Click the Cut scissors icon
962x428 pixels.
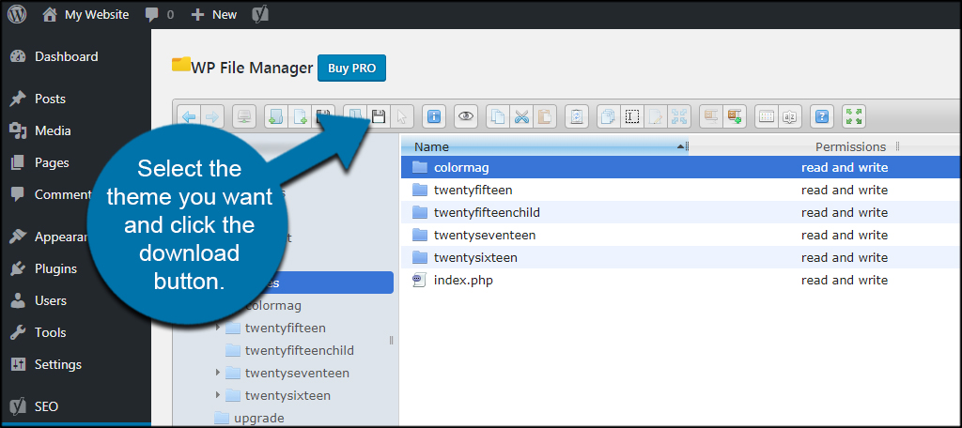coord(520,115)
